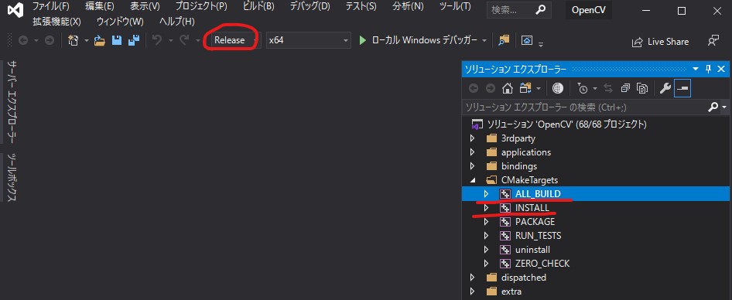Open Properties wrench icon
Image resolution: width=732 pixels, height=300 pixels.
(665, 87)
